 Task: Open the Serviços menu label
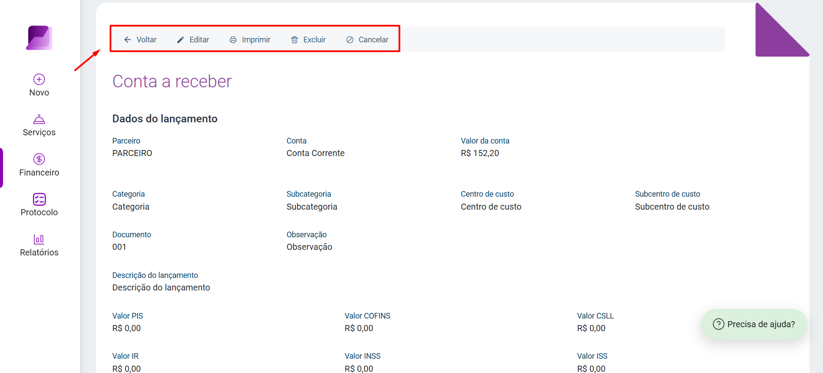pos(39,133)
